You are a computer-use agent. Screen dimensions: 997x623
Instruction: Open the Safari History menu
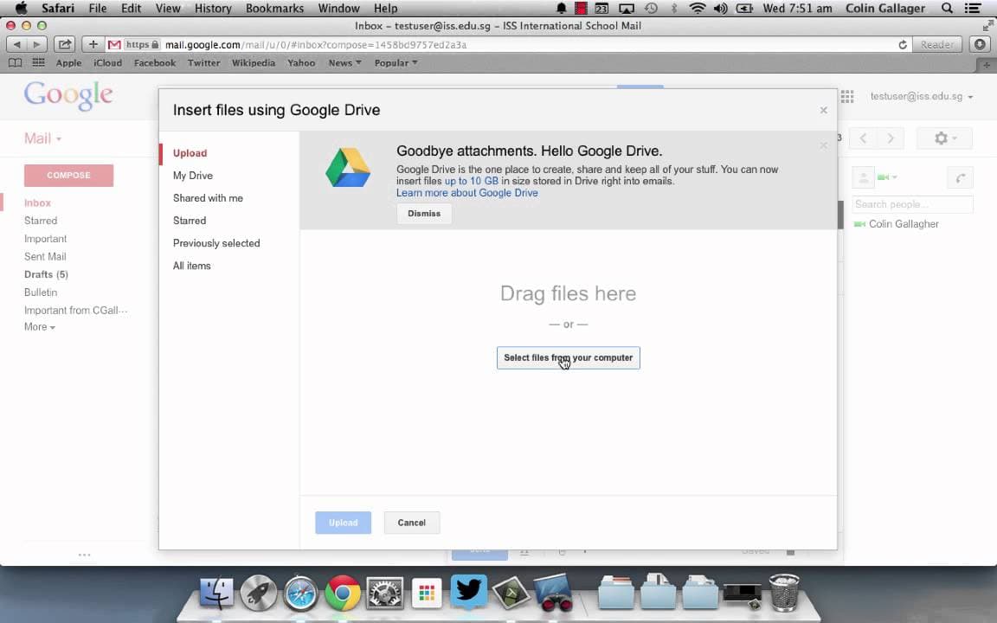(x=212, y=9)
